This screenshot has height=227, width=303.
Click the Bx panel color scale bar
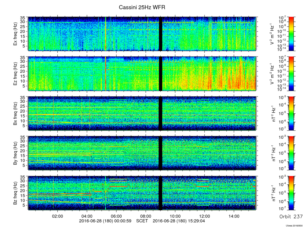[291, 113]
